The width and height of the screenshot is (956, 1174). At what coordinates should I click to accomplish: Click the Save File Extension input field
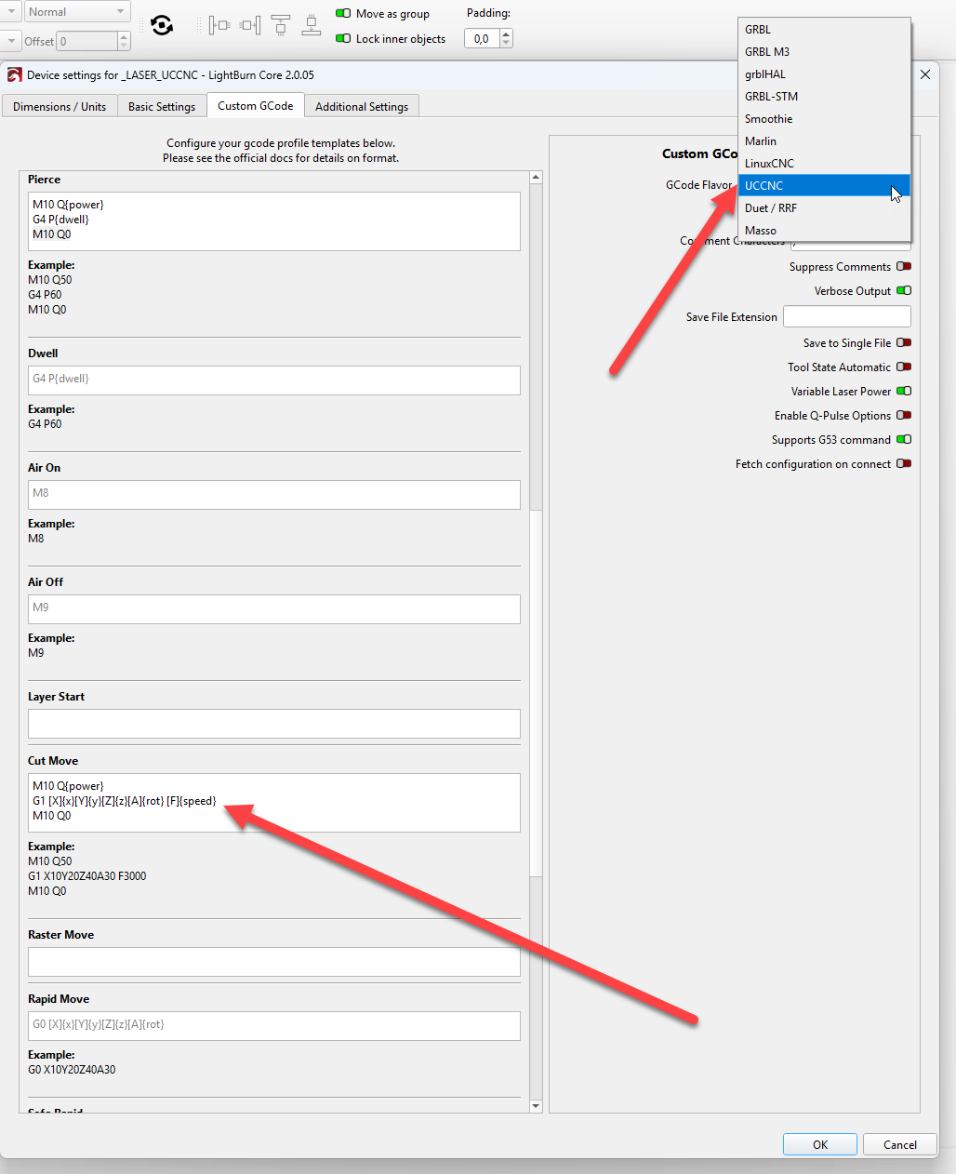coord(846,317)
